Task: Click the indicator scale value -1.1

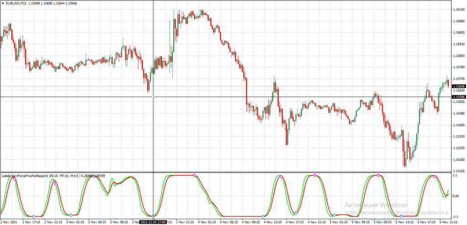Action: (x=455, y=216)
